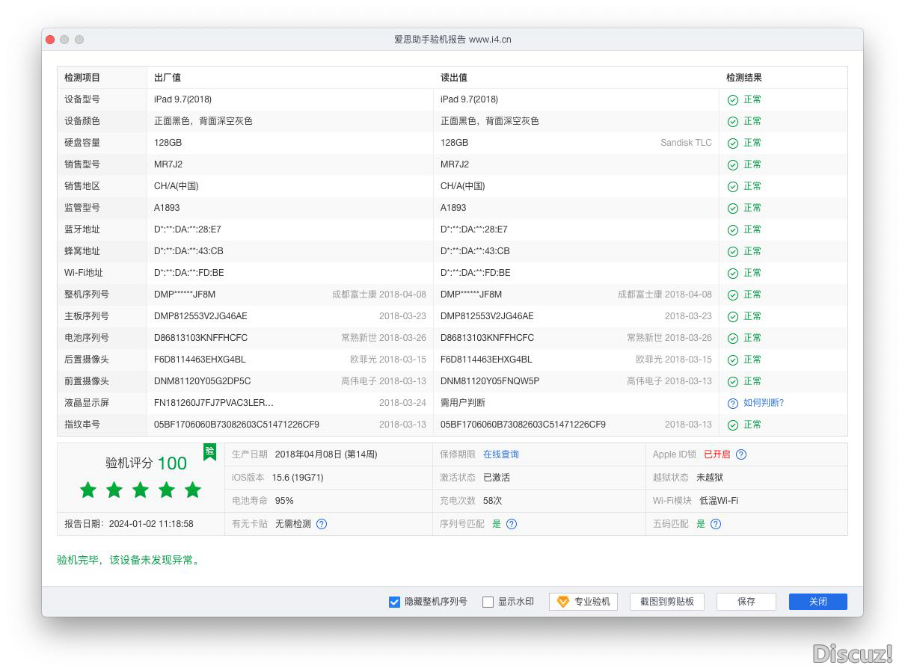This screenshot has width=905, height=672.
Task: Click the green check icon for 销售型号
Action: click(x=733, y=164)
